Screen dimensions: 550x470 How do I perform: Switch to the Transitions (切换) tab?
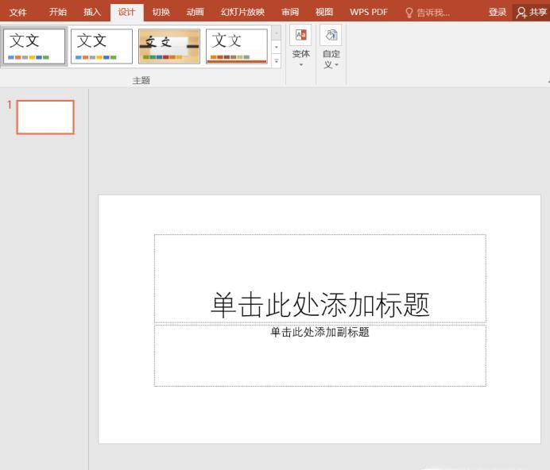(x=161, y=12)
